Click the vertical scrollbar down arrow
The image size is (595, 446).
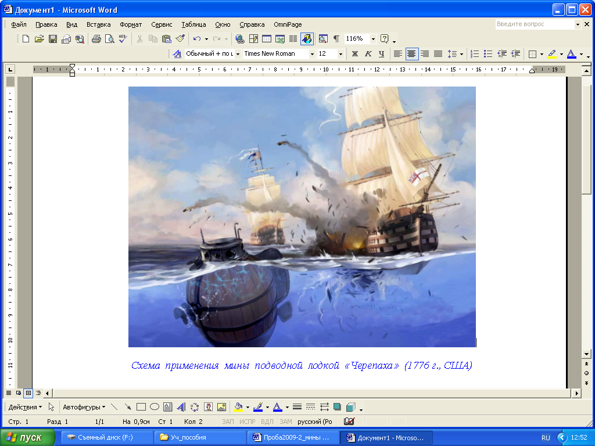[x=586, y=354]
